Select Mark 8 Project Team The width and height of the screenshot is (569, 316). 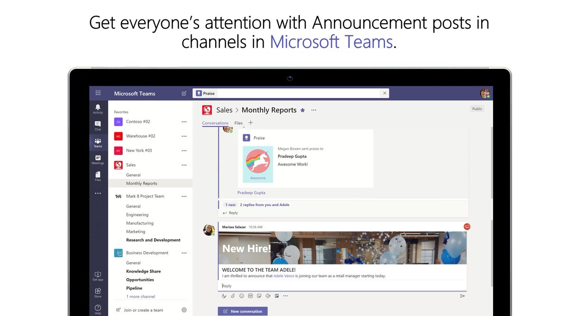145,196
